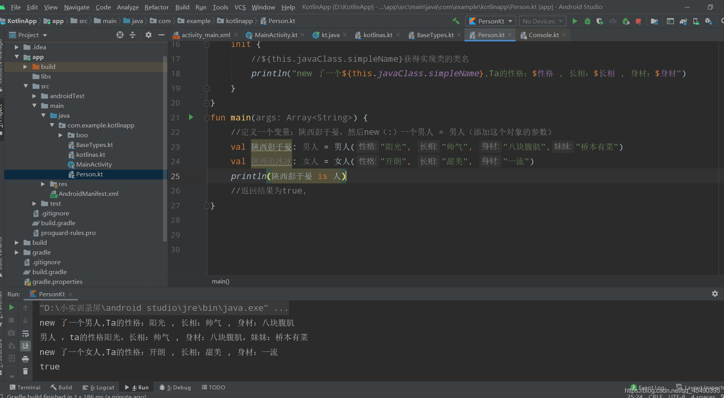
Task: Open Project panel settings gear
Action: tap(149, 35)
